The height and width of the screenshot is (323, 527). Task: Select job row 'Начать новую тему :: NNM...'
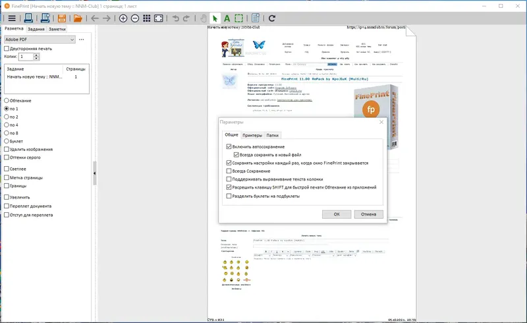click(46, 76)
